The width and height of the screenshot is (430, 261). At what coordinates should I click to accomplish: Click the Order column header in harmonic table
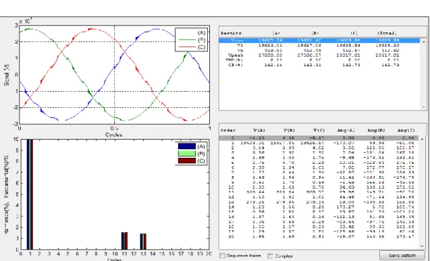click(x=228, y=130)
